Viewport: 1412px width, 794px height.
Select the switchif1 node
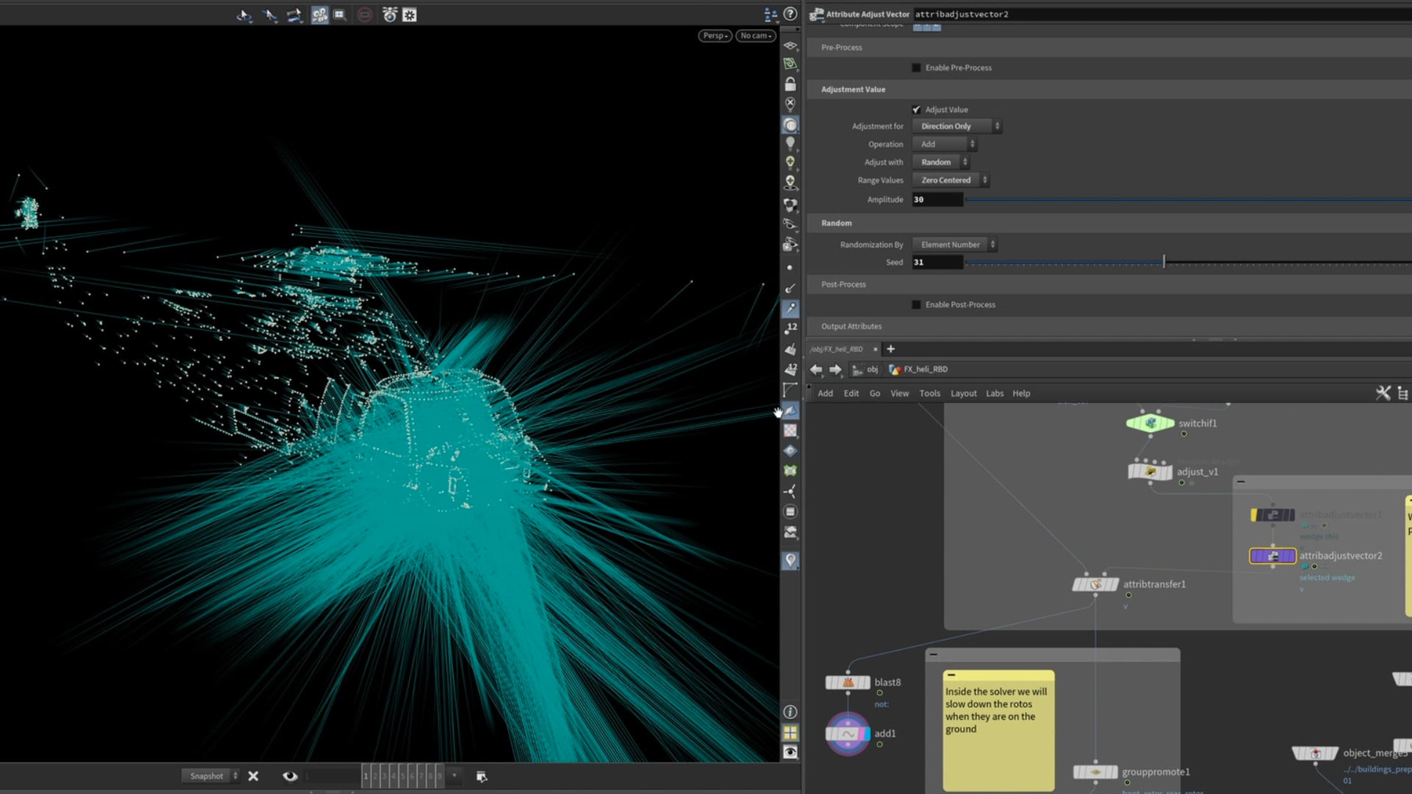[1150, 423]
